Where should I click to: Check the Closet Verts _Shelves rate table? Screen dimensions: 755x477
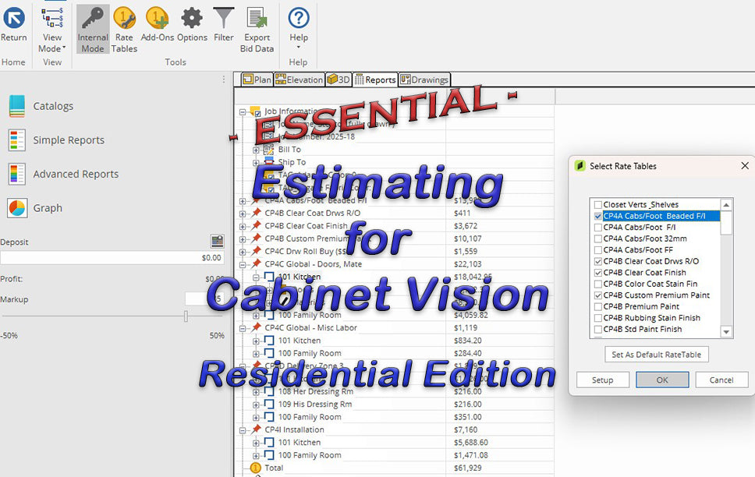click(597, 205)
